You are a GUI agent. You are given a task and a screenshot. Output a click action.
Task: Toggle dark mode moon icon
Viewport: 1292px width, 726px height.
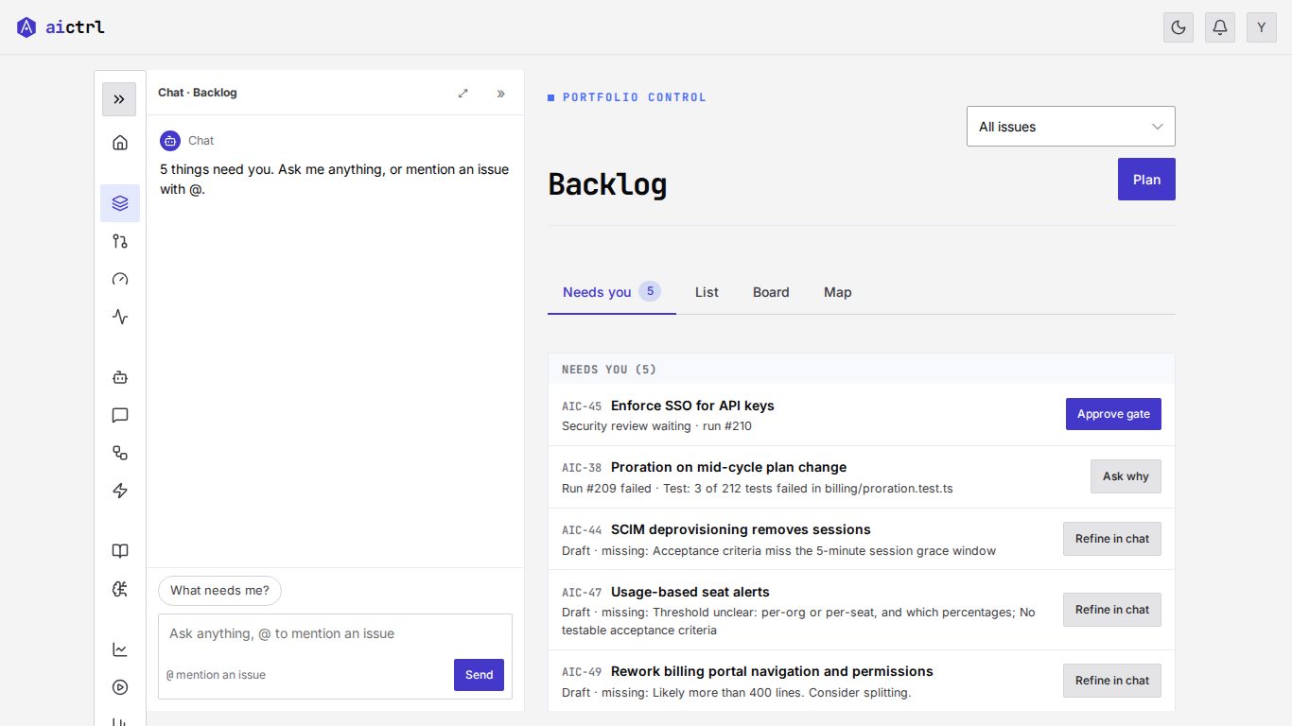1179,27
